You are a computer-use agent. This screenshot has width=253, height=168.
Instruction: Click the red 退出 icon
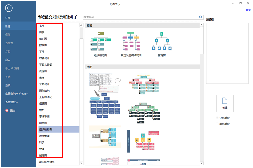(7, 111)
